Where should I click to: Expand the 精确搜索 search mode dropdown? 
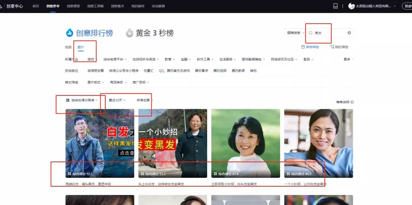(295, 33)
